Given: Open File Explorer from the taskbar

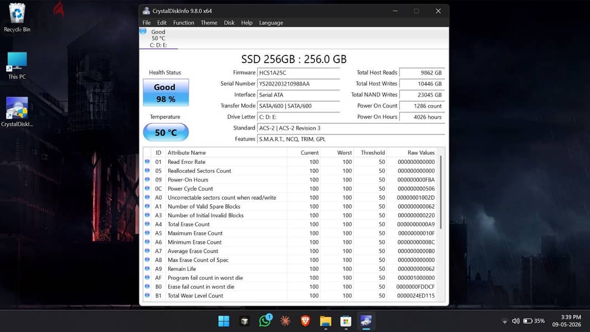Looking at the screenshot, I should pyautogui.click(x=325, y=321).
